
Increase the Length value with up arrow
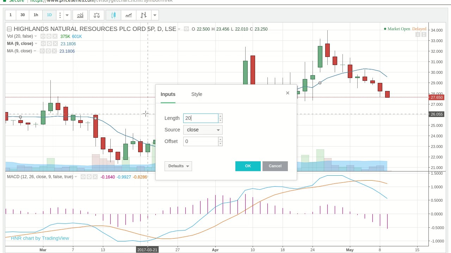point(220,116)
